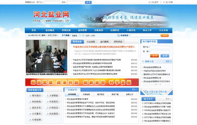The image size is (197, 125).
Task: Expand 更多>> next to 最新公告
Action: pyautogui.click(x=168, y=61)
